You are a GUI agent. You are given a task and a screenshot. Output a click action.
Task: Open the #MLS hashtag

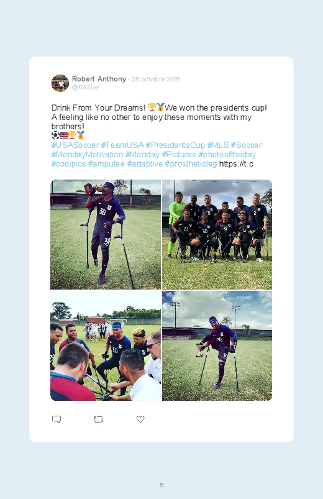click(x=218, y=145)
